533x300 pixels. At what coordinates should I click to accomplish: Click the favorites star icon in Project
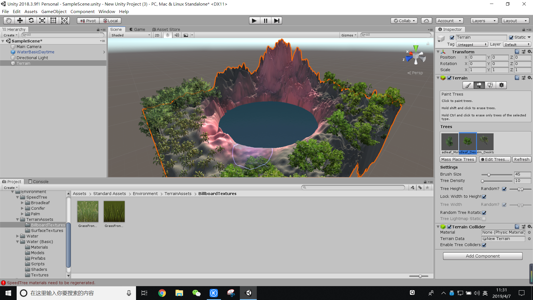(x=428, y=187)
